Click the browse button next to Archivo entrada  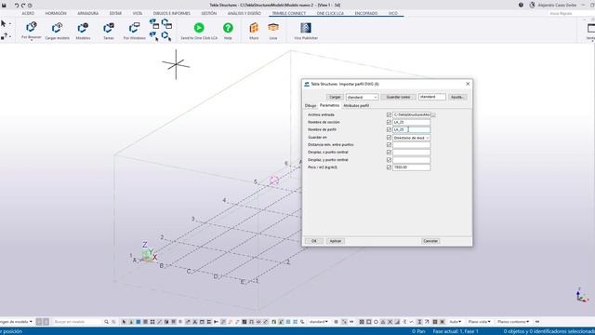[x=433, y=114]
